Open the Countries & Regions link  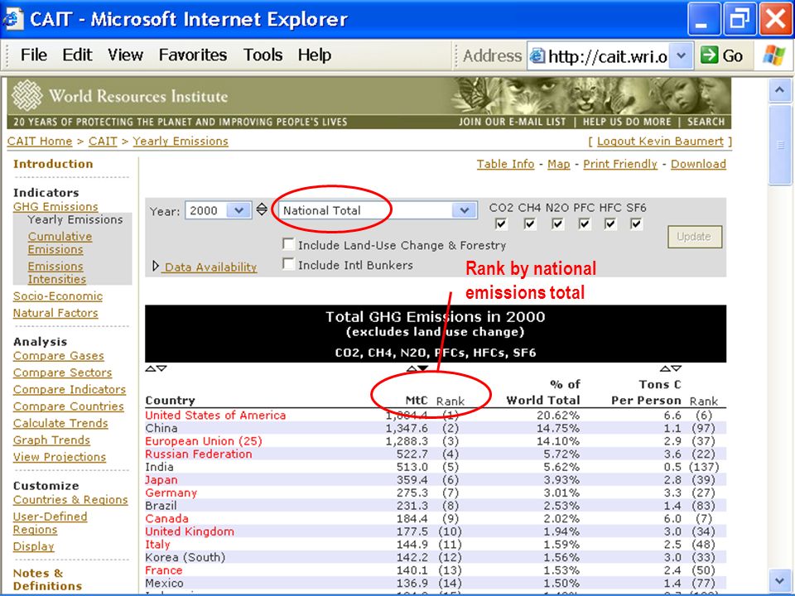tap(70, 500)
